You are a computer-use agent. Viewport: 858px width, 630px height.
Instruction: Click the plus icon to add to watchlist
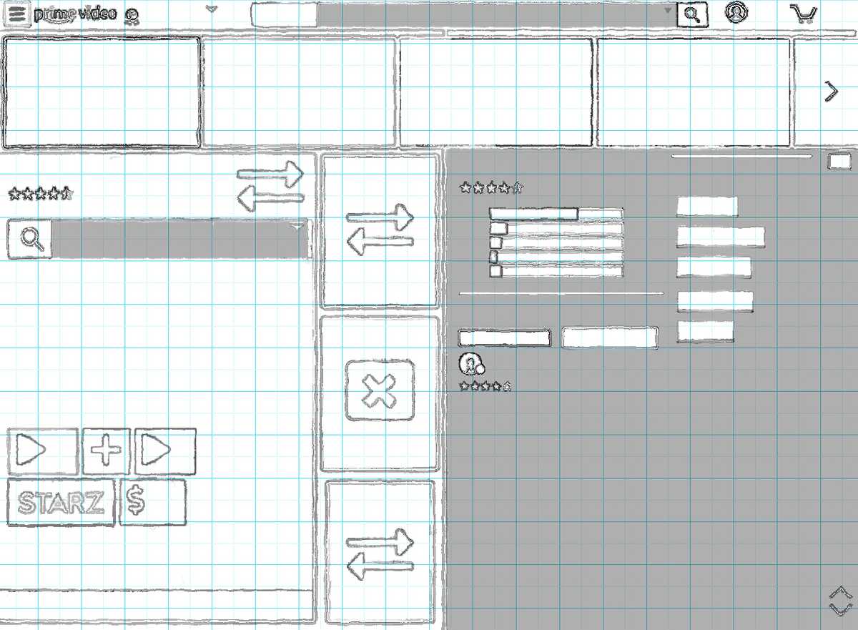[104, 450]
